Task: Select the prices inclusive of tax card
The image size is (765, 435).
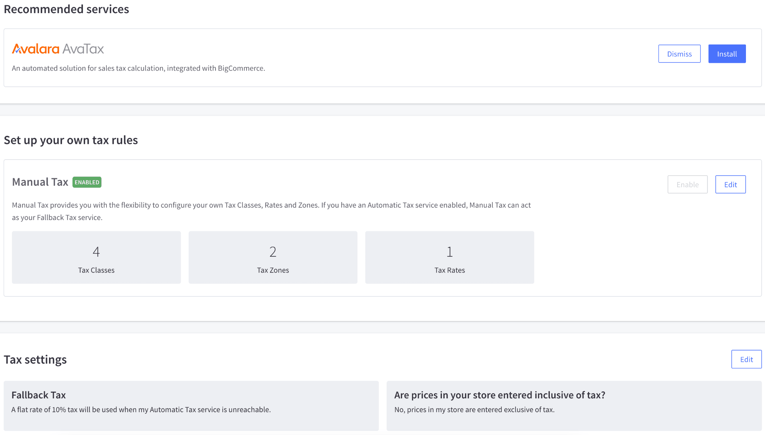Action: 574,406
